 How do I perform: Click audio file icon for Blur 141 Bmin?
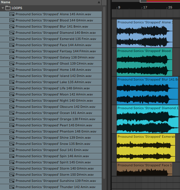[12, 27]
